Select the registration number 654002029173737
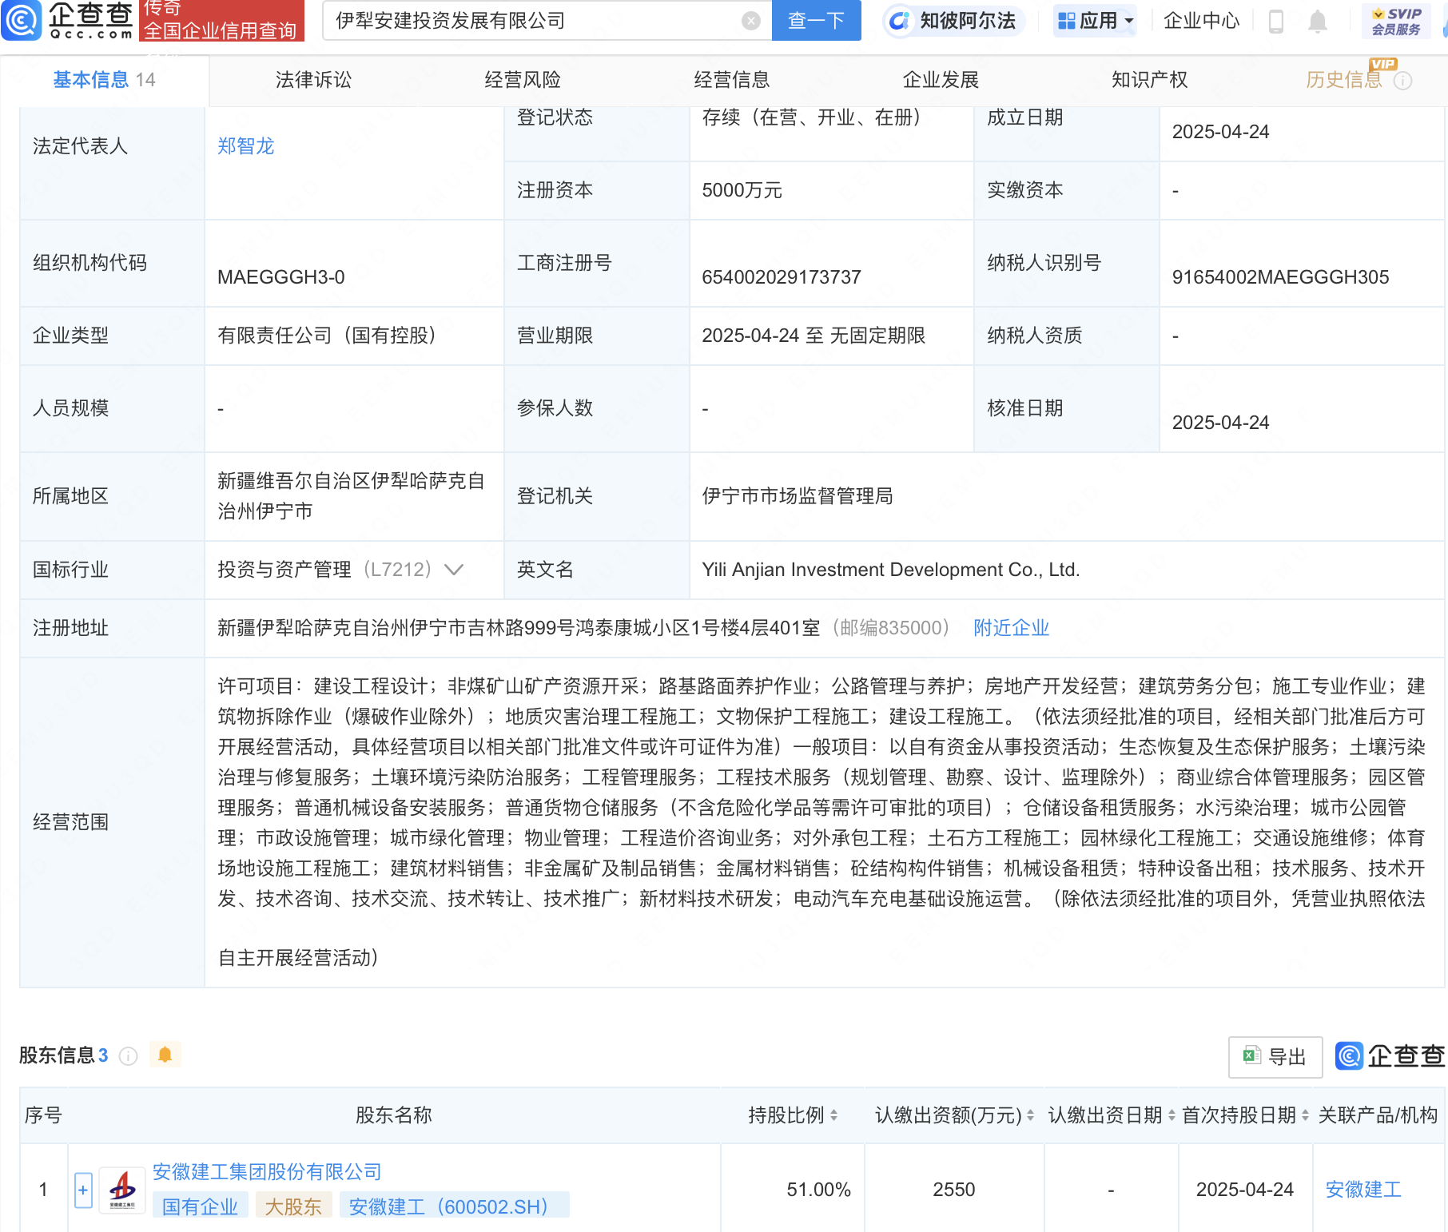The image size is (1448, 1232). coord(782,277)
